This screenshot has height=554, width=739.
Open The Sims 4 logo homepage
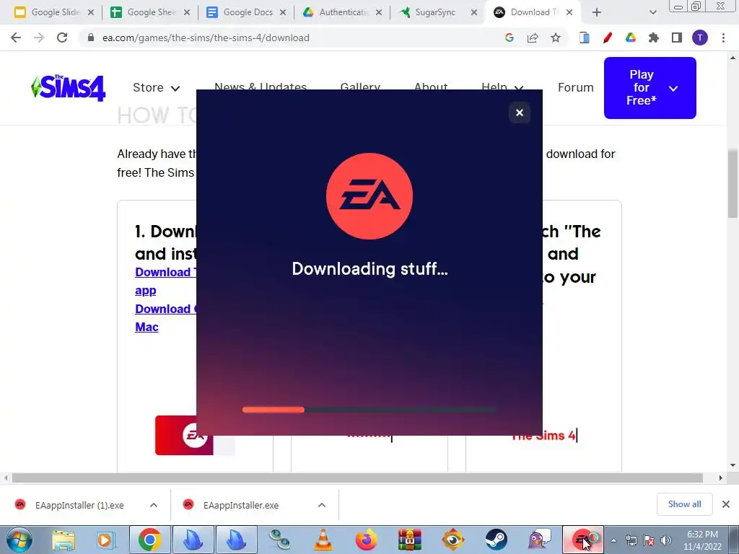[68, 88]
